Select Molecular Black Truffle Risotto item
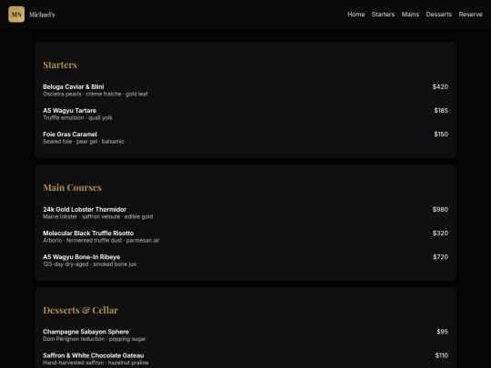491x368 pixels. click(88, 234)
